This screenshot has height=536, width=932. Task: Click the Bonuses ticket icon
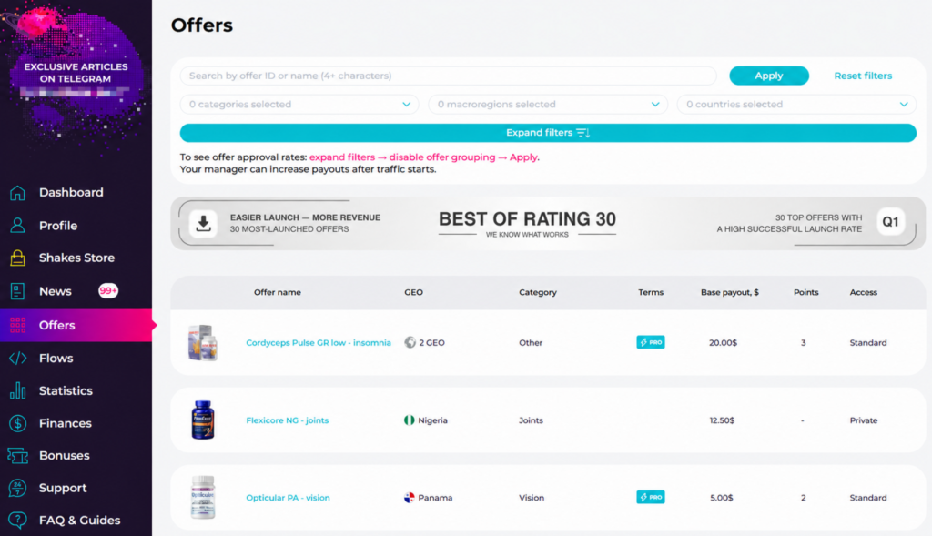[x=18, y=456]
